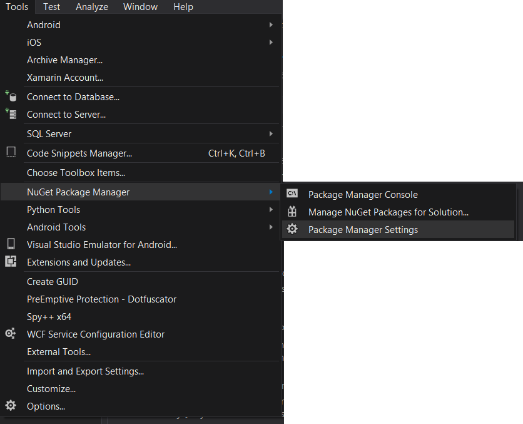Click the Package Manager Settings gear icon
This screenshot has height=424, width=523.
[292, 229]
